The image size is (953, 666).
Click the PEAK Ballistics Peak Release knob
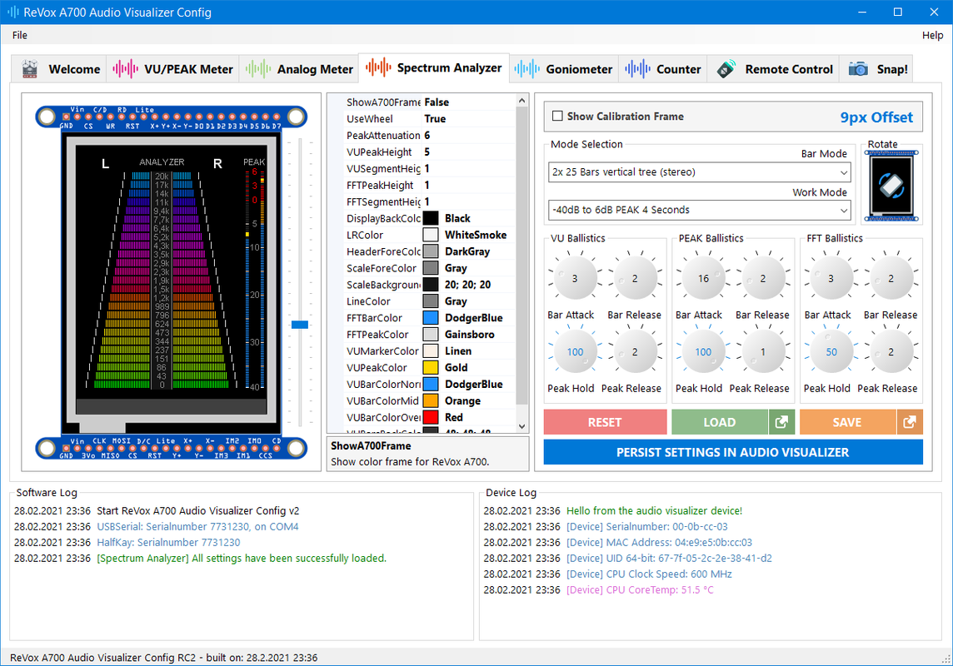point(763,351)
